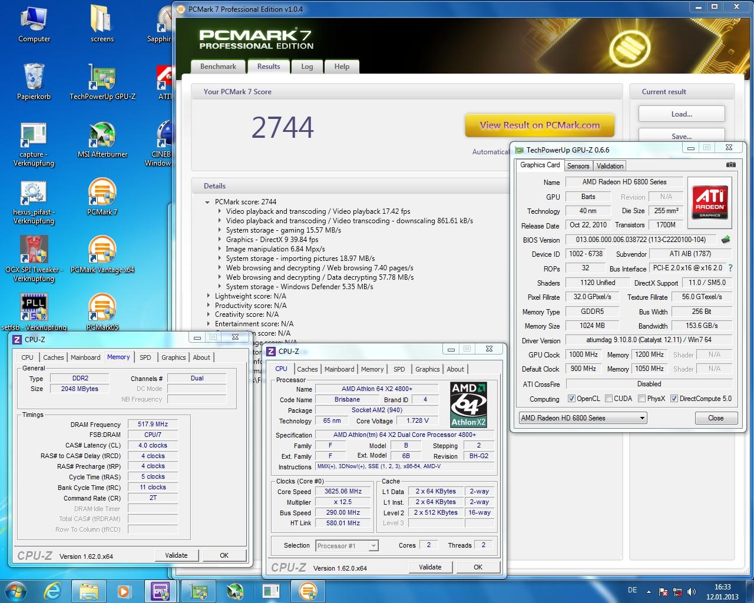This screenshot has height=603, width=754.
Task: Expand Entertainment score: N/A row
Action: tap(209, 324)
